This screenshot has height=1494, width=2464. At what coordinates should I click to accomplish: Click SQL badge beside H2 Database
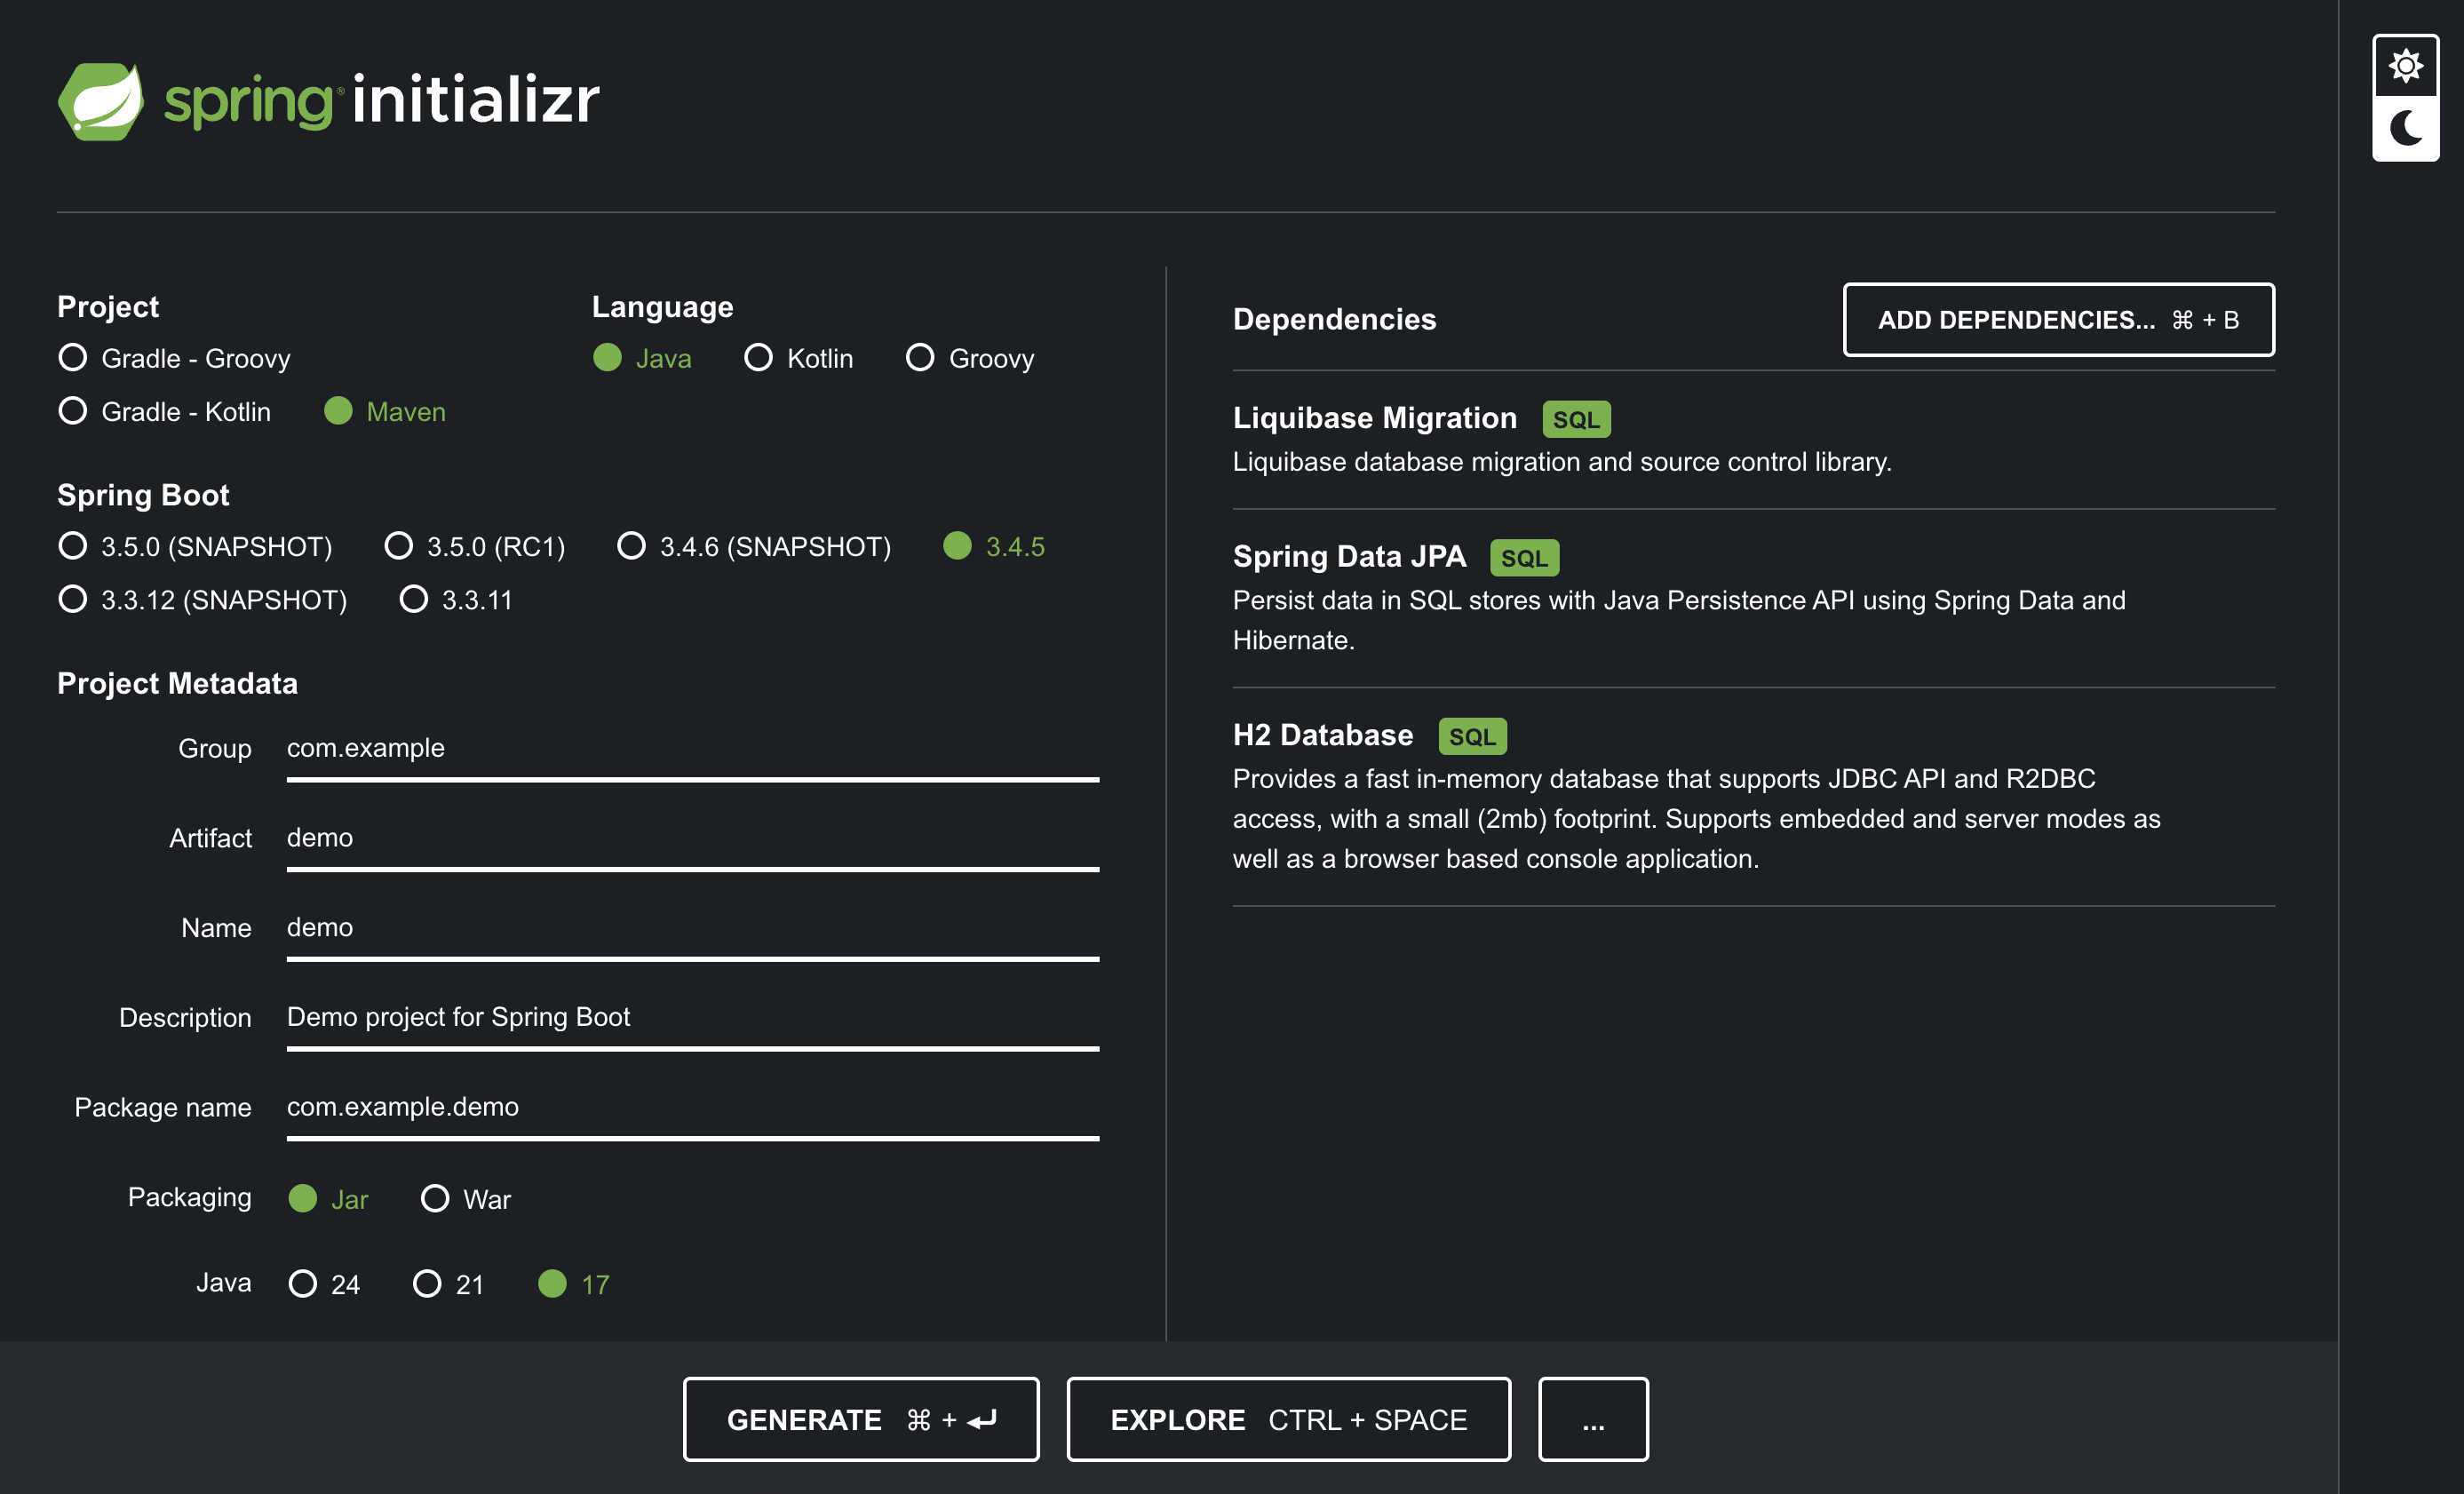click(x=1471, y=737)
